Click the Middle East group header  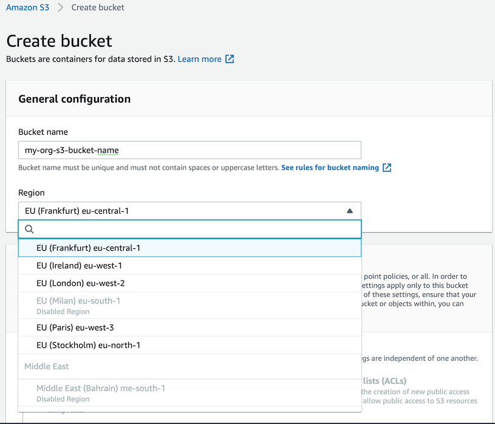click(47, 366)
